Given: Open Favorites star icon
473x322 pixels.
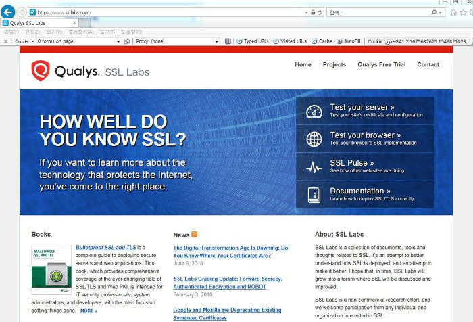Looking at the screenshot, I should (x=464, y=12).
